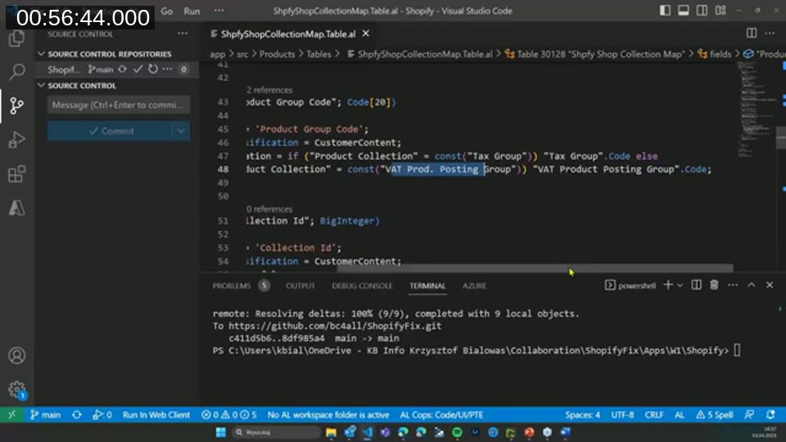Click Run In Web Client status item
The width and height of the screenshot is (786, 442).
[156, 414]
